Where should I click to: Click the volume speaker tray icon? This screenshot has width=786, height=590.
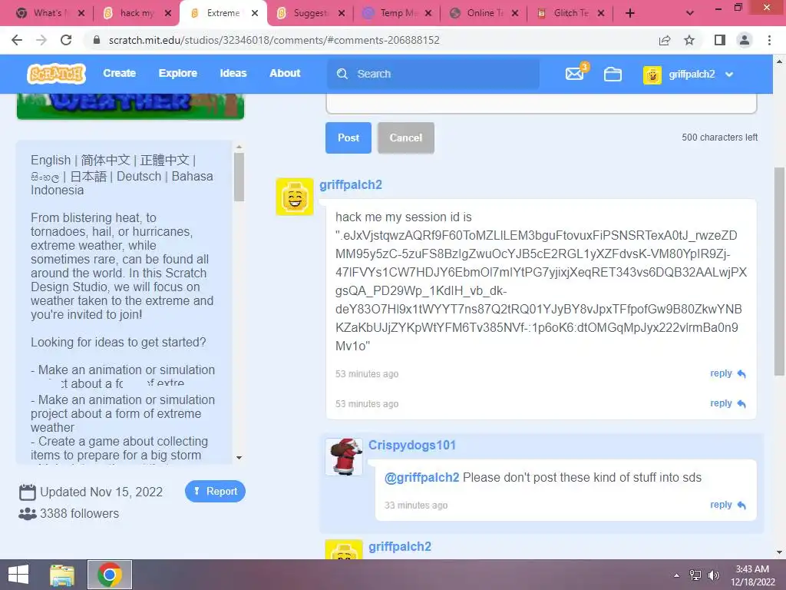tap(714, 575)
